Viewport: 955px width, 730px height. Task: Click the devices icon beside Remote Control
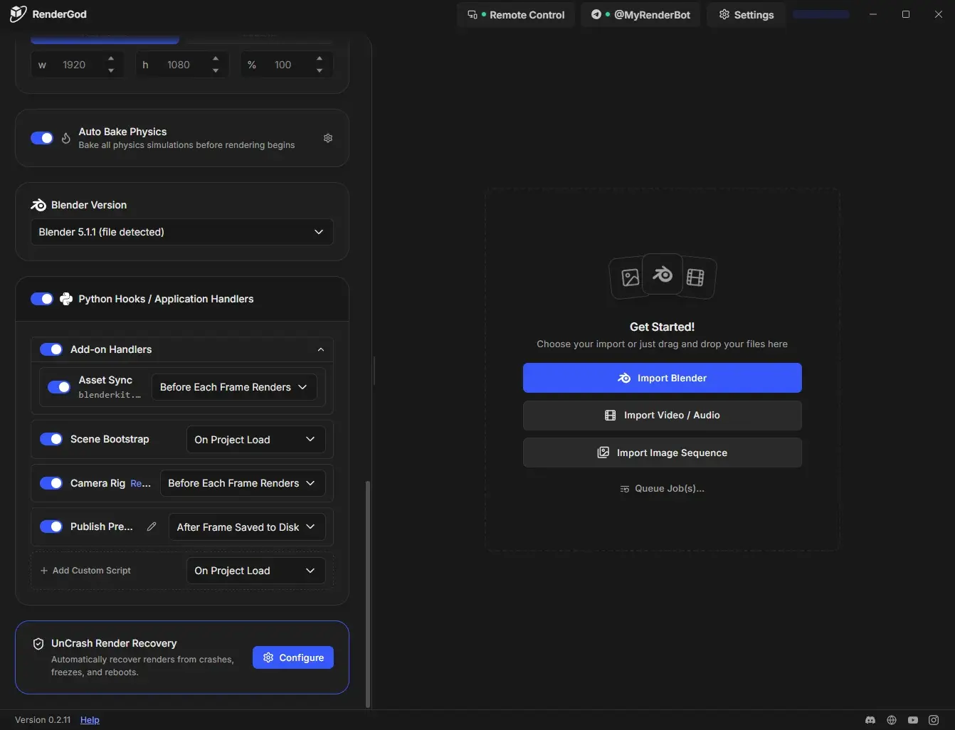pos(473,14)
